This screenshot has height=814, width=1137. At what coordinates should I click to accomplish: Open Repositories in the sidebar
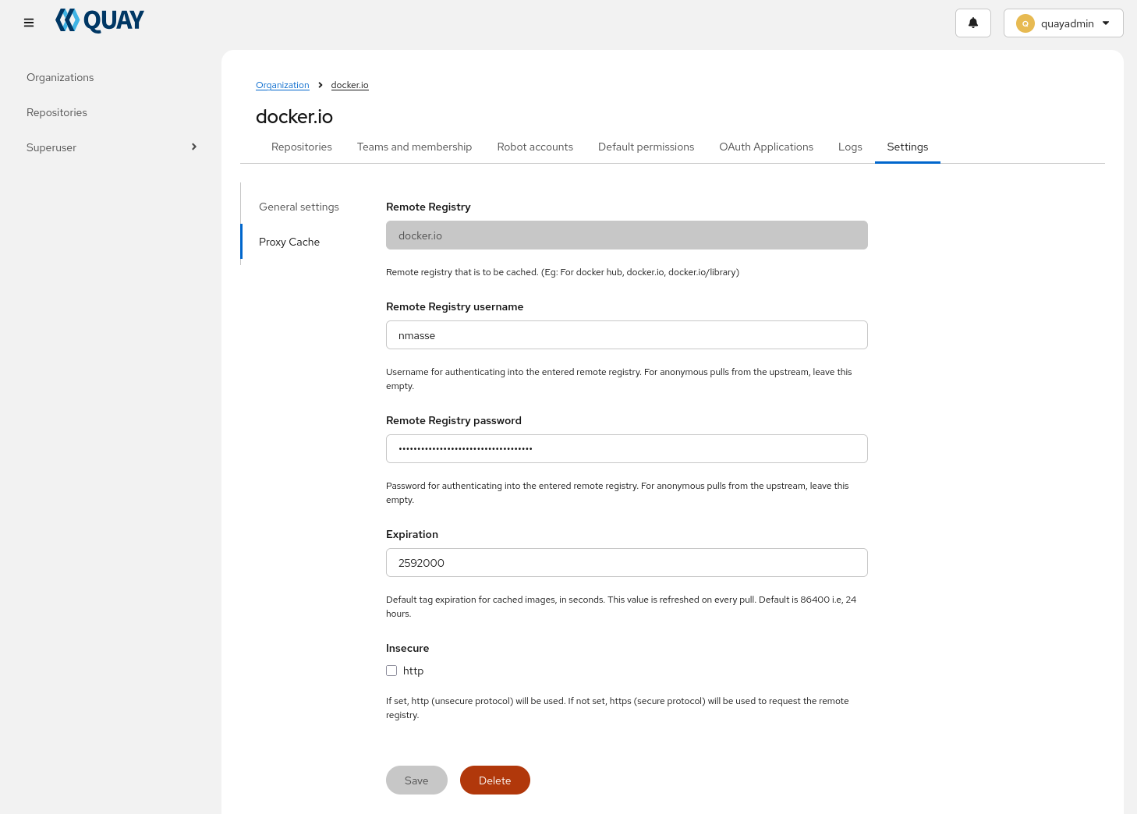tap(57, 112)
